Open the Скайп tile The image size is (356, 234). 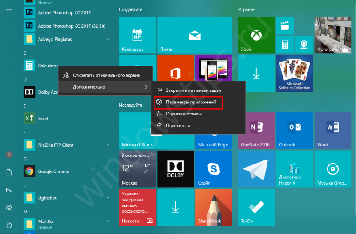coord(214,169)
